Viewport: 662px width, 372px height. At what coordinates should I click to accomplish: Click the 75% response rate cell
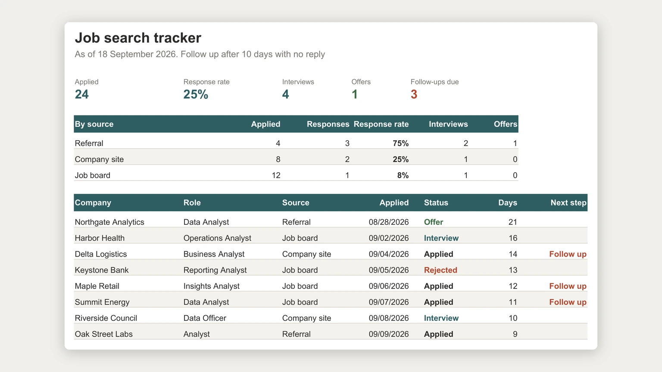[400, 143]
